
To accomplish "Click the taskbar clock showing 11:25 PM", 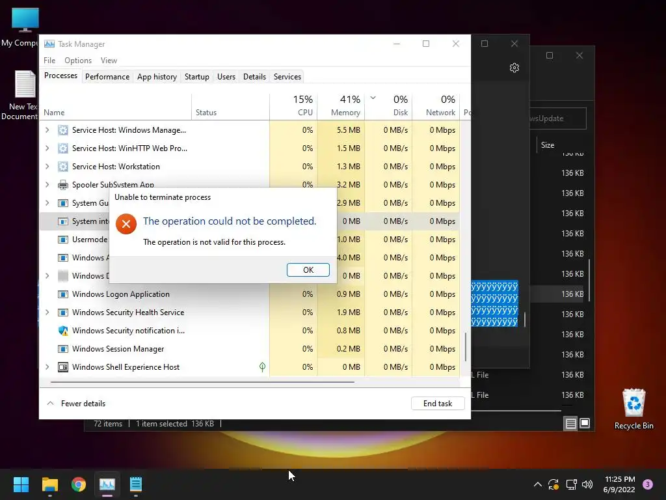I will click(x=619, y=484).
